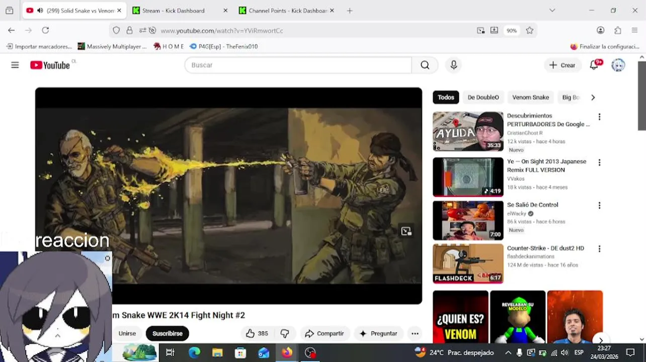
Task: Open the account avatar menu
Action: click(618, 65)
